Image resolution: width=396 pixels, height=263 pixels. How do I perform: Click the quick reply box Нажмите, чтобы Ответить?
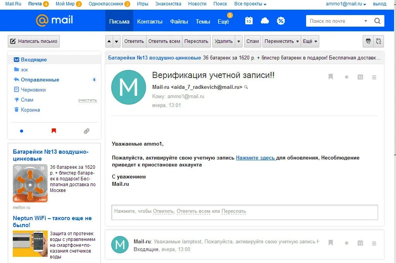(x=244, y=212)
